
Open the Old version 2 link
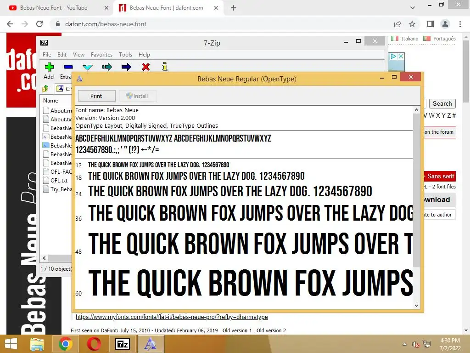click(x=271, y=330)
